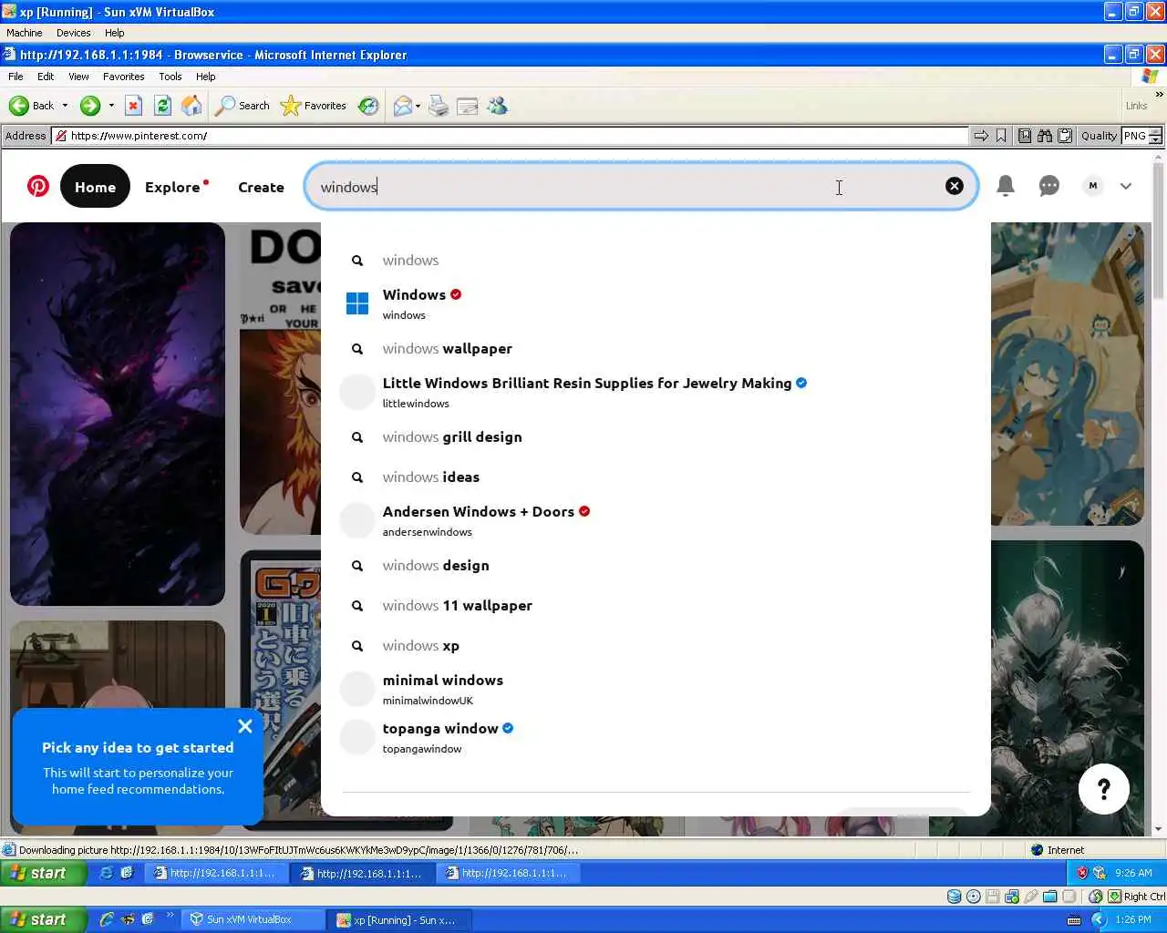The height and width of the screenshot is (933, 1167).
Task: Click the Go arrow beside the address bar
Action: click(981, 136)
